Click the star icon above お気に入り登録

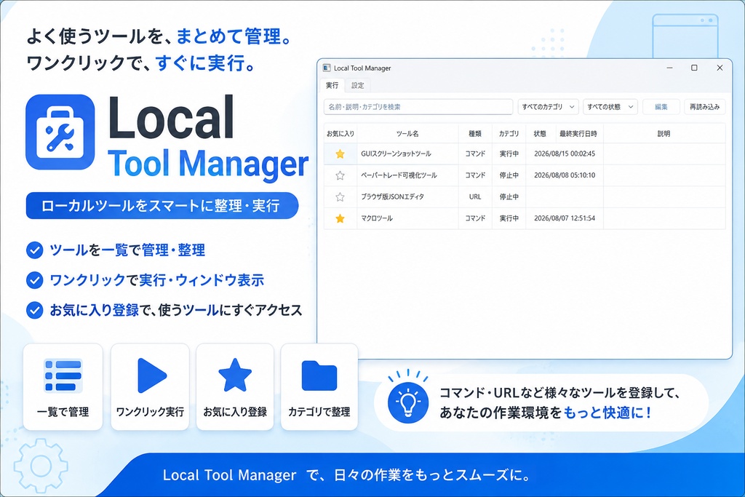235,375
